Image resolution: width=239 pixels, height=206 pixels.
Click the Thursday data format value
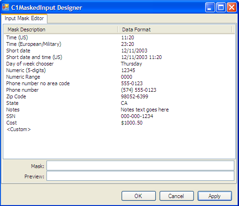tap(131, 64)
